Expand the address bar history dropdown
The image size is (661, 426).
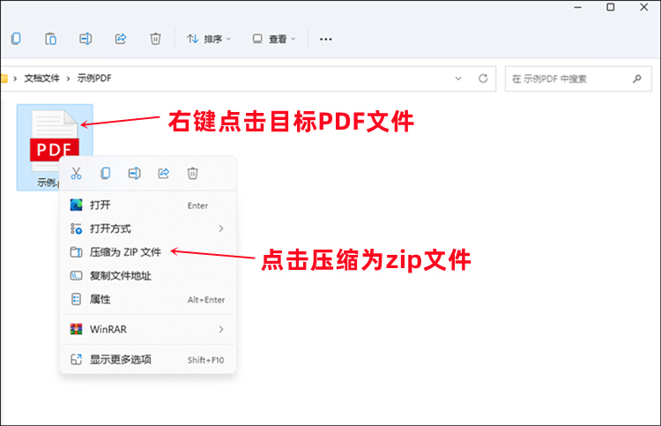coord(458,78)
